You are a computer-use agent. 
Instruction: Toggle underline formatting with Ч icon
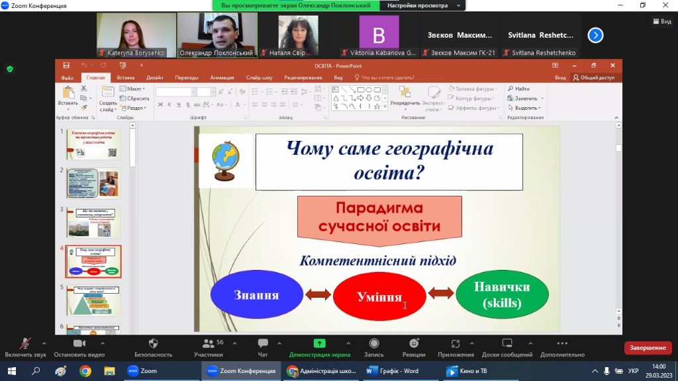tap(179, 104)
